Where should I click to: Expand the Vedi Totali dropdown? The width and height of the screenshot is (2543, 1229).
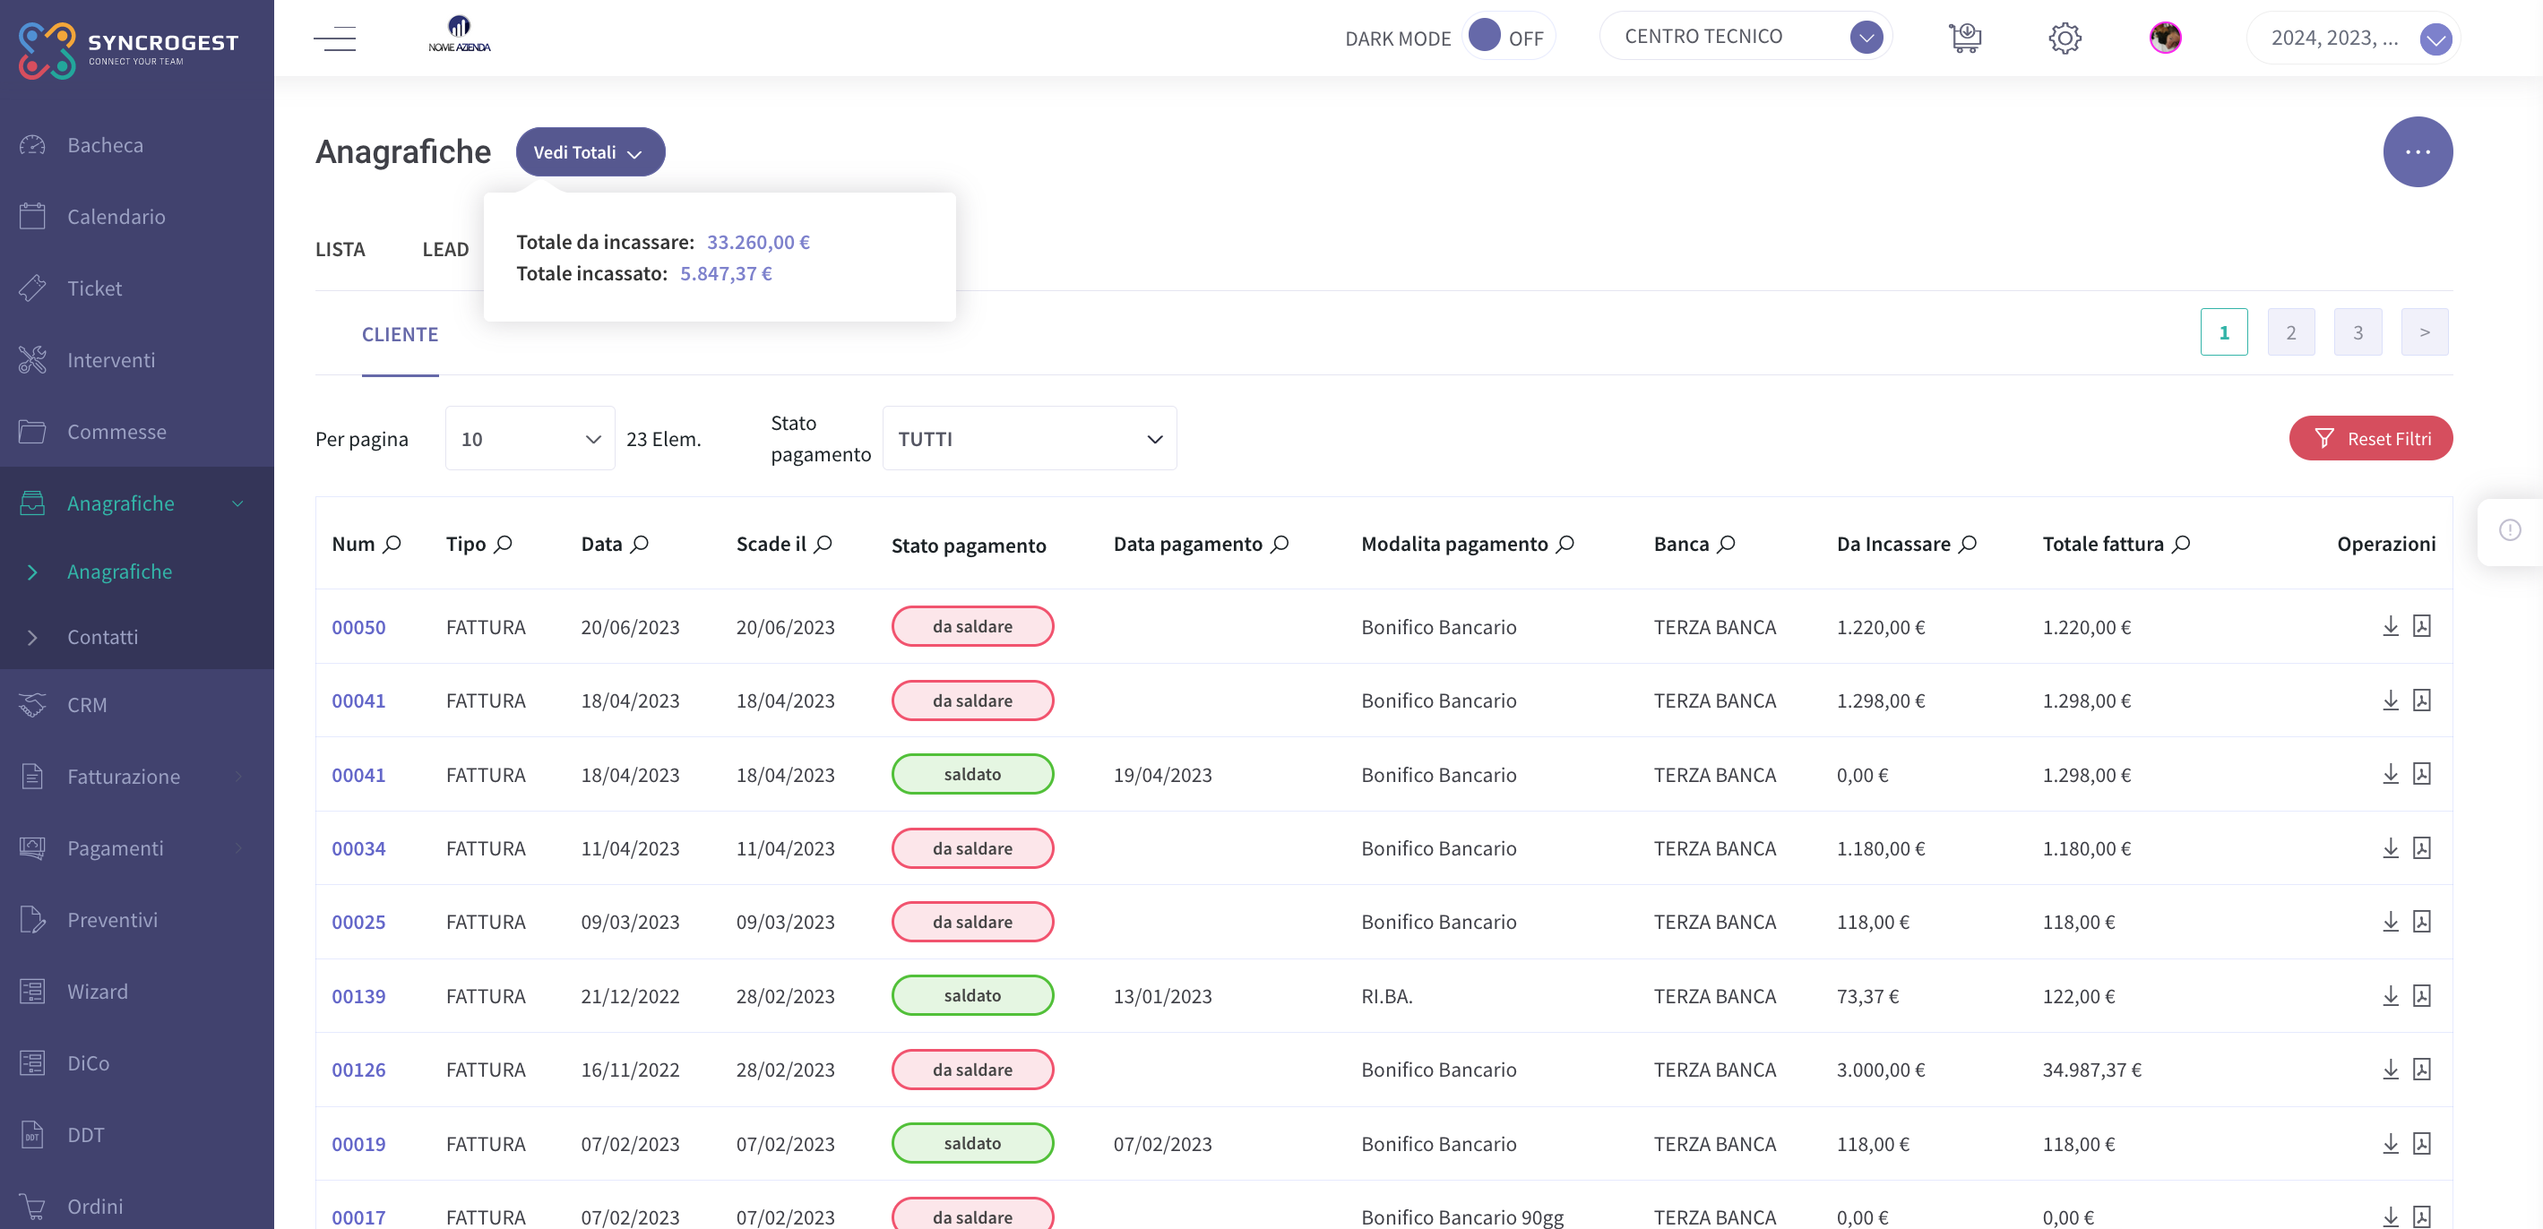click(x=590, y=152)
